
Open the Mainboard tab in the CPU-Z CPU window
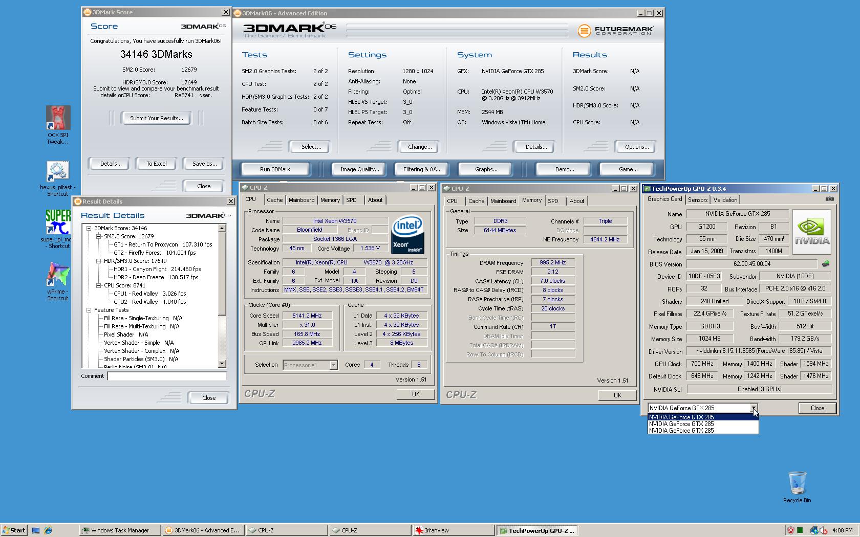pos(302,200)
